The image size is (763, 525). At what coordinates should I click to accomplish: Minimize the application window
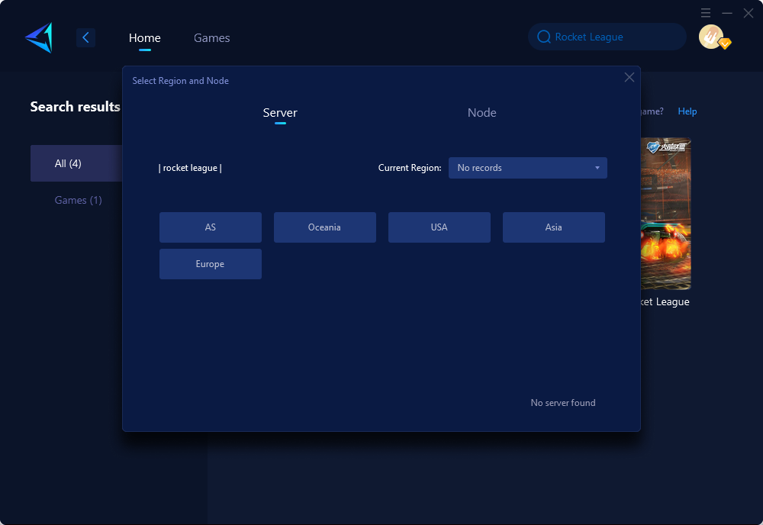tap(727, 13)
